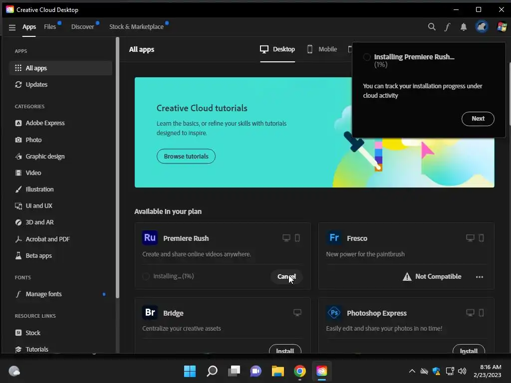Open the taskbar search icon
This screenshot has width=511, height=383.
click(x=212, y=371)
